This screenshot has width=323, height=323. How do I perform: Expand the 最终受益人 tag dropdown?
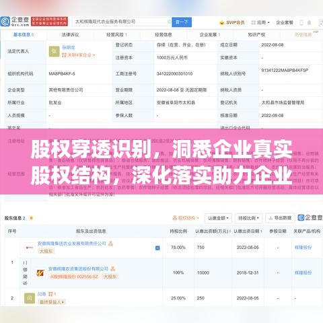coord(52,302)
